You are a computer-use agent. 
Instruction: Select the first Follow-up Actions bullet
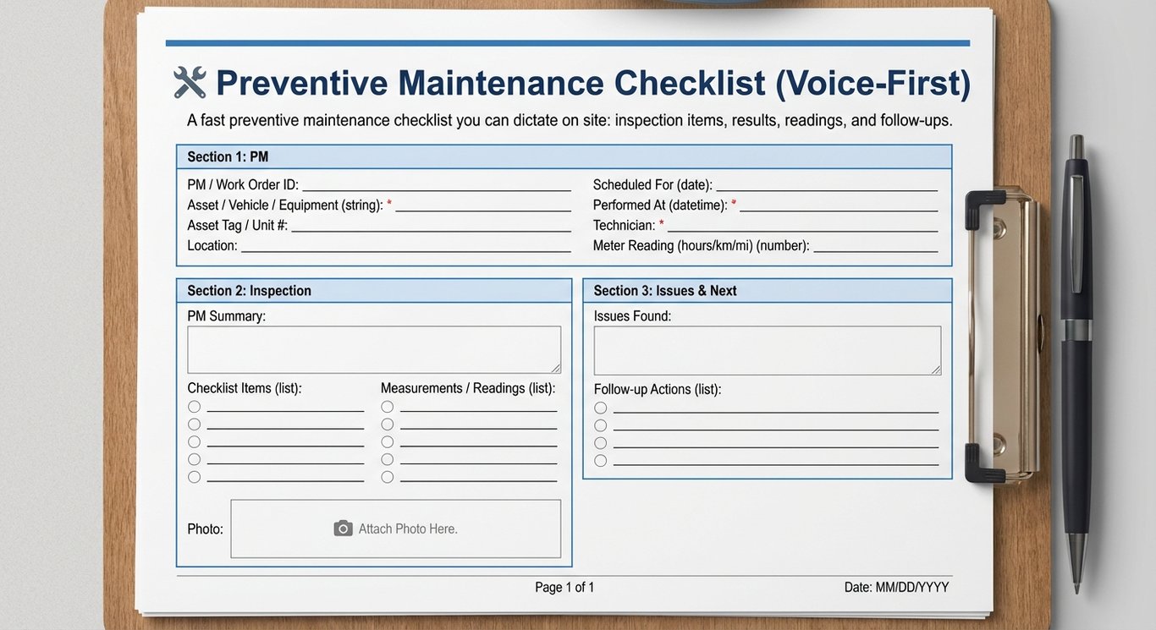pyautogui.click(x=600, y=407)
